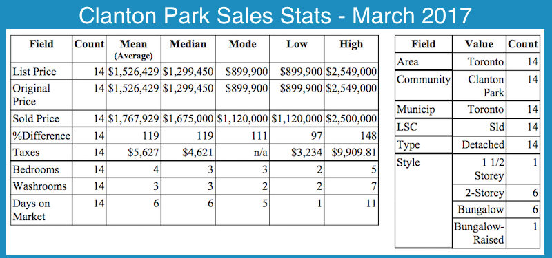Click the Clanton Park Sales Stats title

pos(275,15)
